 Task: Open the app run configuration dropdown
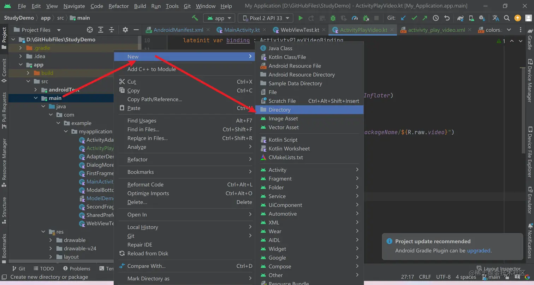coord(219,18)
